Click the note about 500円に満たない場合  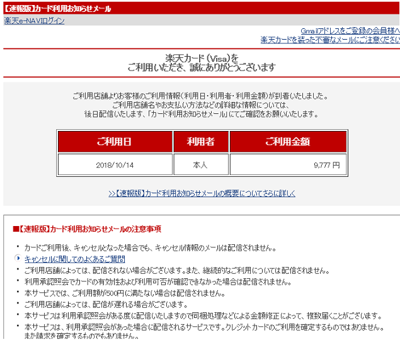(x=125, y=293)
